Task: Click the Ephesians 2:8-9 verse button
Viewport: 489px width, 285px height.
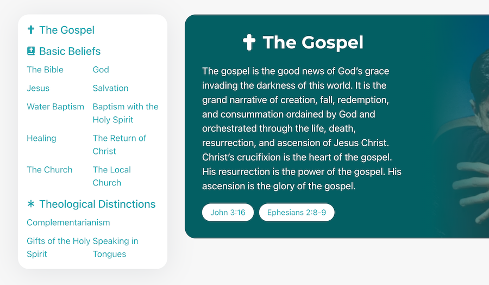Action: pos(297,212)
